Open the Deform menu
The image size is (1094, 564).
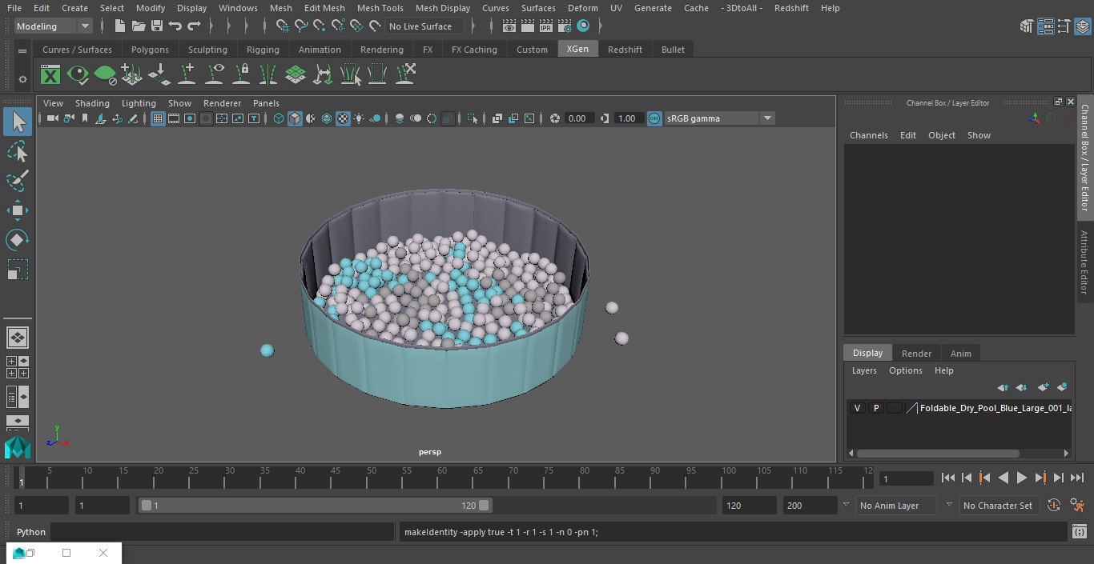tap(582, 8)
